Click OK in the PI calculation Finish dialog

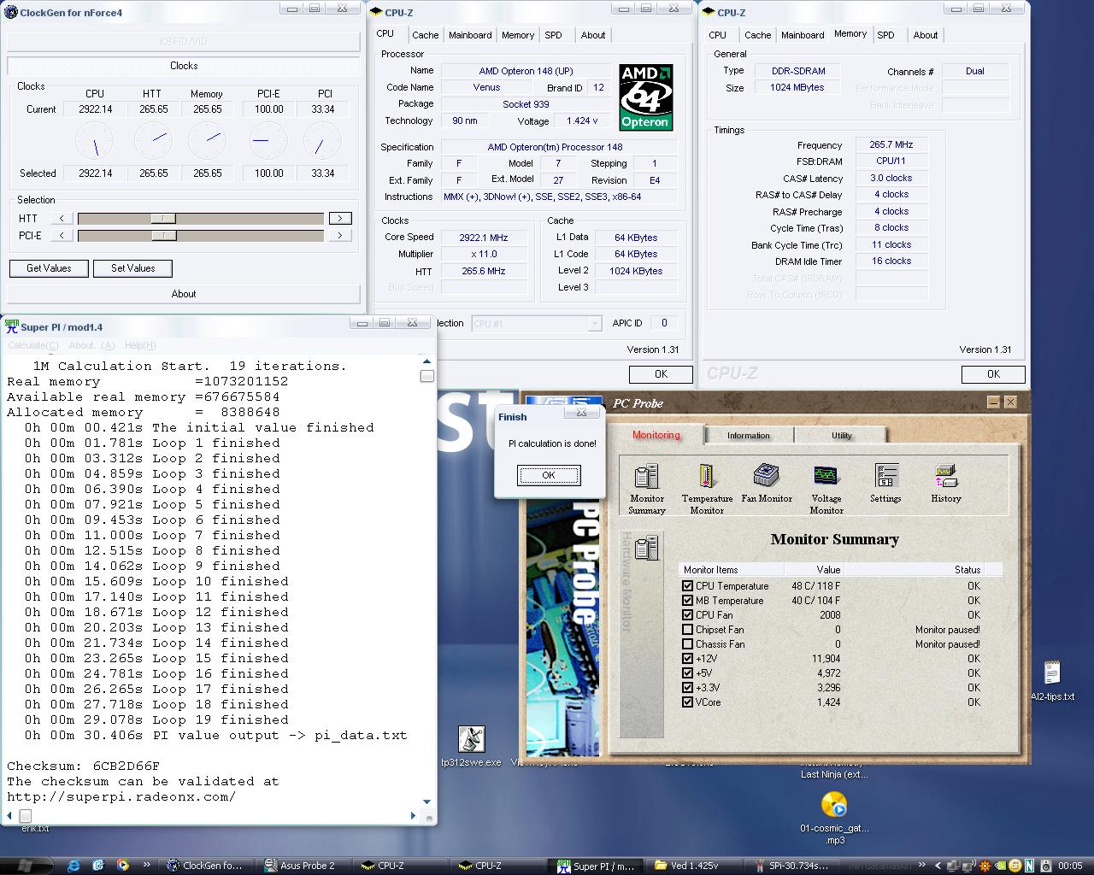click(549, 475)
